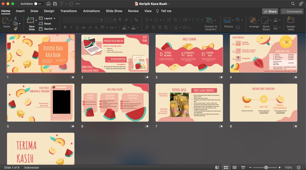Undo the last action
306x170 pixels.
coord(62,4)
